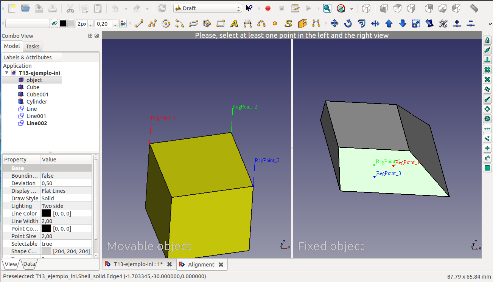
Task: Click the Line Color black swatch
Action: click(46, 214)
